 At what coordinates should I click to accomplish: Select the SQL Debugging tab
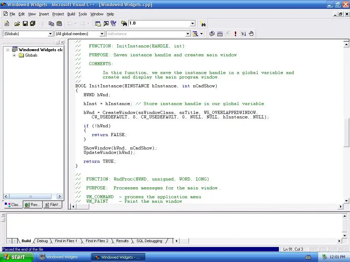(x=149, y=241)
